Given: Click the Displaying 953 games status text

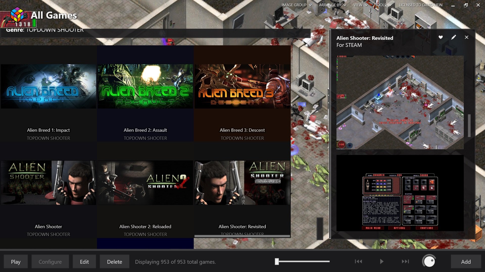Looking at the screenshot, I should tap(175, 262).
